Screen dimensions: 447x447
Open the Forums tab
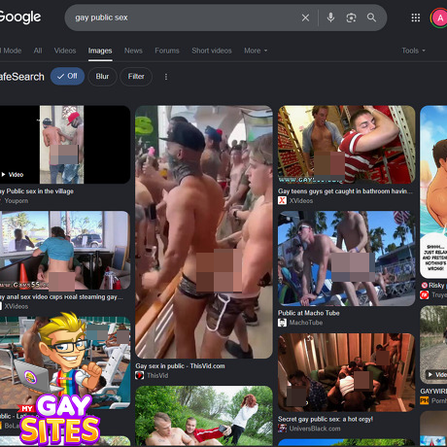[167, 51]
